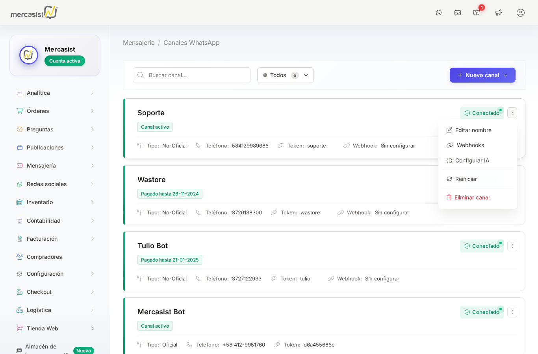Close the Soporte three-dot options menu
538x354 pixels.
(512, 113)
